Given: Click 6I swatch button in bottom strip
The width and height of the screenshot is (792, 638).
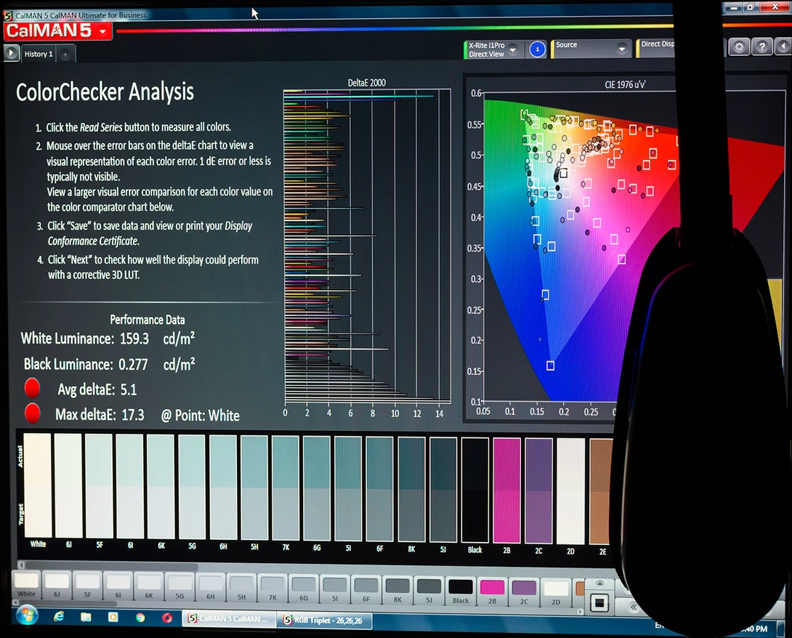Looking at the screenshot, I should click(118, 586).
